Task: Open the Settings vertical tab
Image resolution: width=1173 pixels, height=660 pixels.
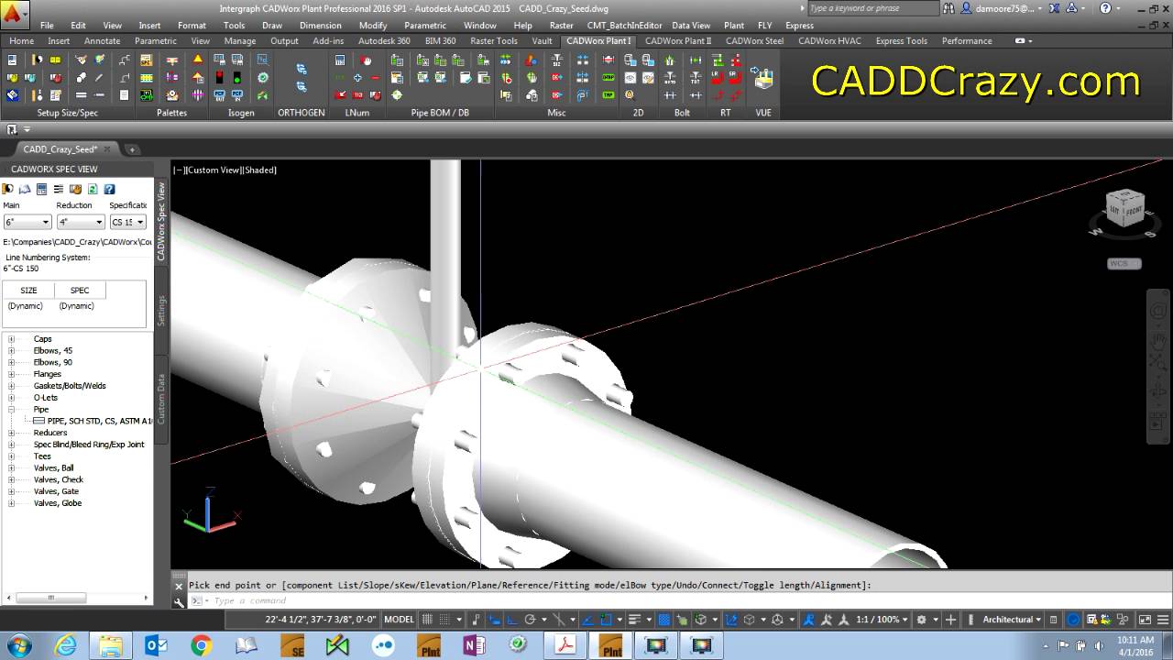Action: (x=161, y=310)
